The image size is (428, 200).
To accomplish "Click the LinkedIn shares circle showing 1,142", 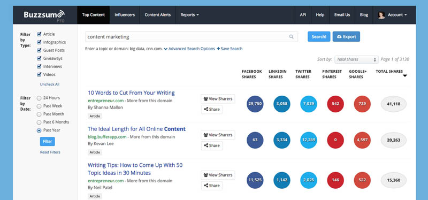I will 282,180.
